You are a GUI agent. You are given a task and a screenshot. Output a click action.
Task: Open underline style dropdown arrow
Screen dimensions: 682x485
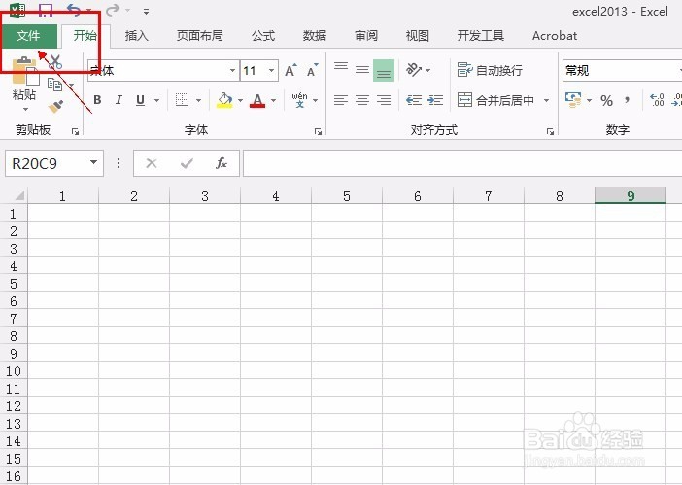[156, 100]
